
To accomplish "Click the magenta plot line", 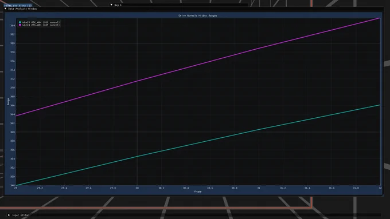I will tap(198, 65).
